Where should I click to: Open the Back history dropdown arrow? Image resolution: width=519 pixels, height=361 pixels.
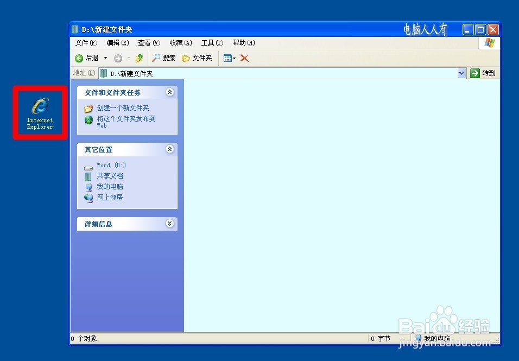(105, 58)
